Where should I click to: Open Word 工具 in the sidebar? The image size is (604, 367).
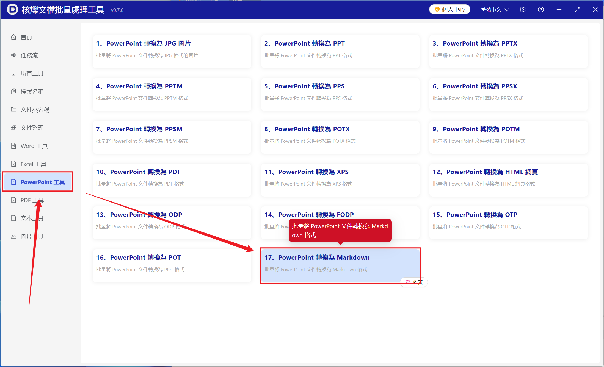(x=38, y=146)
